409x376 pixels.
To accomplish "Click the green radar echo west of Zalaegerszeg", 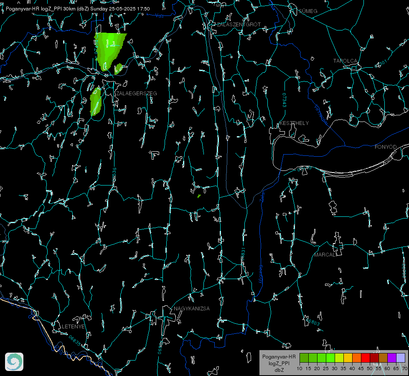I will click(x=96, y=102).
